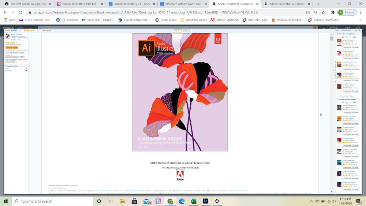Switch to Adobe Illustrator CK Google Docs tab
This screenshot has width=366, height=206.
coord(132,4)
